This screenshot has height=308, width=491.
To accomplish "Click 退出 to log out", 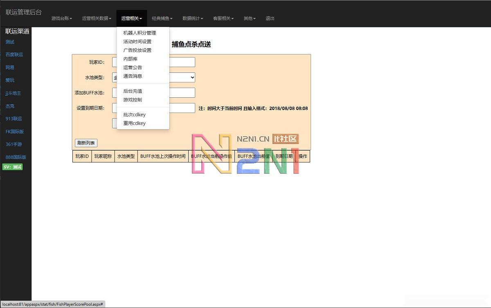I will coord(270,18).
